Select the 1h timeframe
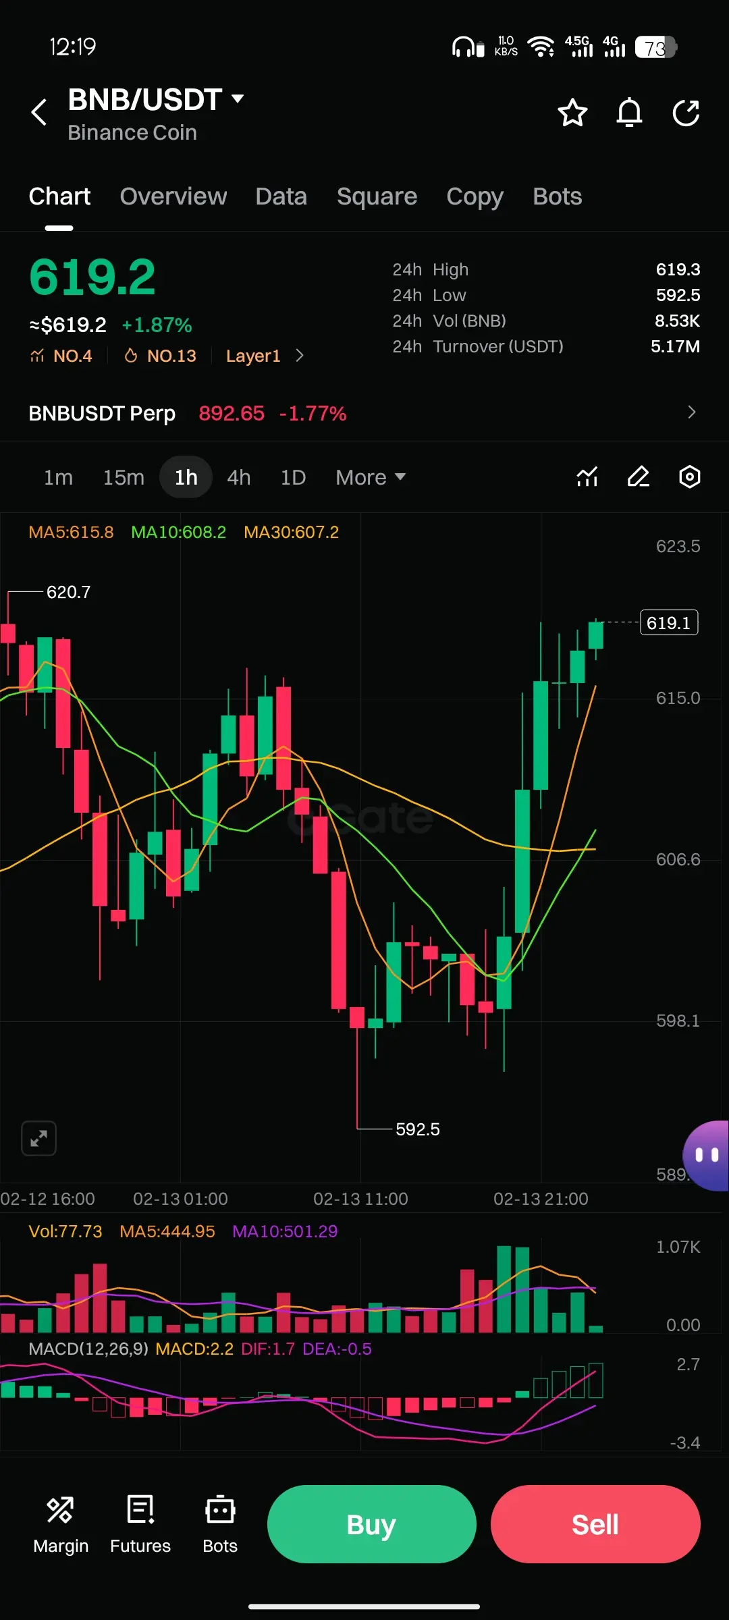The image size is (729, 1620). [x=186, y=477]
